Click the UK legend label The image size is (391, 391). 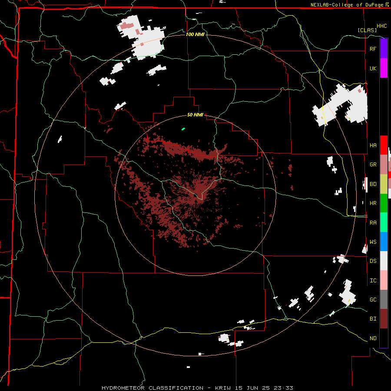pyautogui.click(x=373, y=68)
